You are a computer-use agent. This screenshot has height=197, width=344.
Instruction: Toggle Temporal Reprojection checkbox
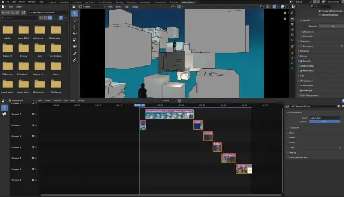pos(320,11)
